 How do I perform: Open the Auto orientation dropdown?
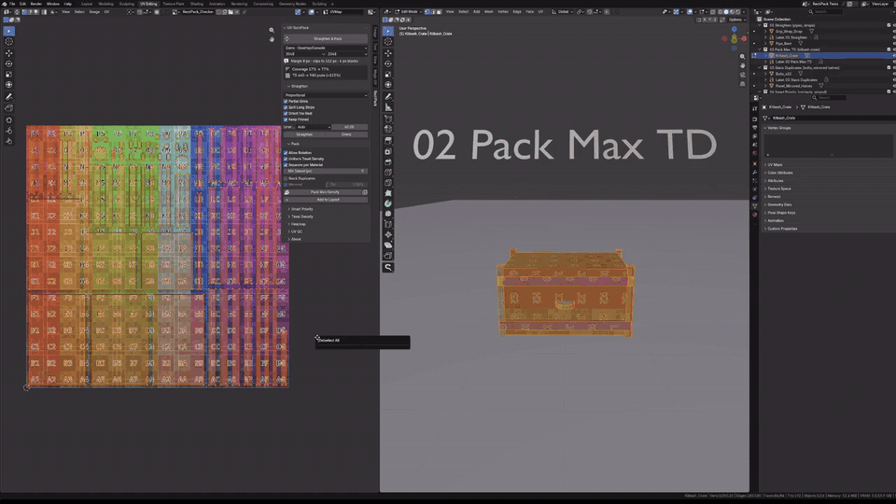314,127
